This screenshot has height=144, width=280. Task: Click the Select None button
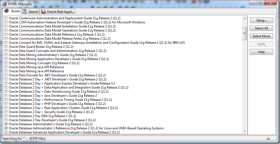coord(261,36)
